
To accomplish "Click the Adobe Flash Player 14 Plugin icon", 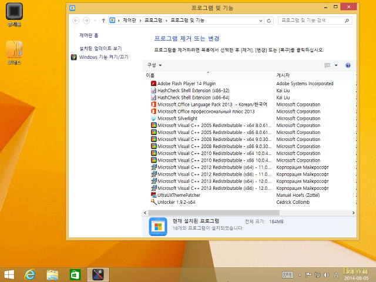I will 154,83.
